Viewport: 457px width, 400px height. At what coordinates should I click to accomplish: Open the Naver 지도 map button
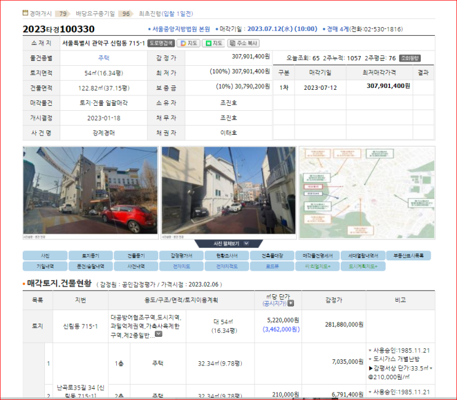click(213, 43)
